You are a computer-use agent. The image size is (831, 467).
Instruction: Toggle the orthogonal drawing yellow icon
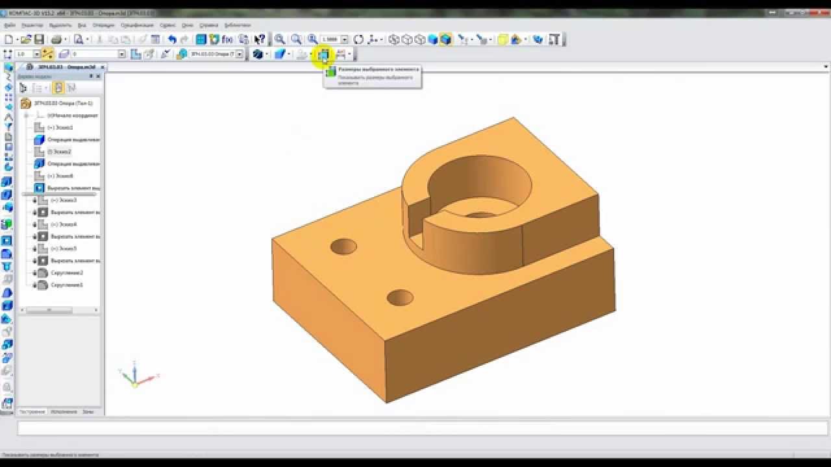47,54
